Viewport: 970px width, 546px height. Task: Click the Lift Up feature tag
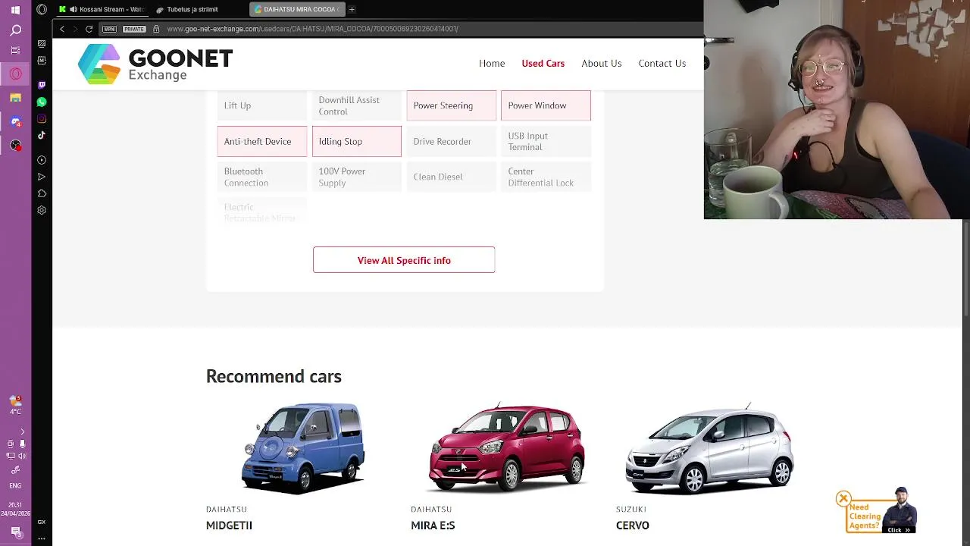coord(262,105)
